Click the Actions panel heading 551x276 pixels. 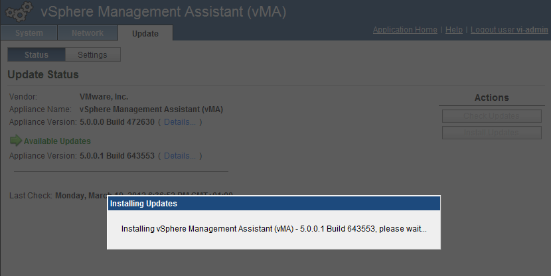pos(491,98)
